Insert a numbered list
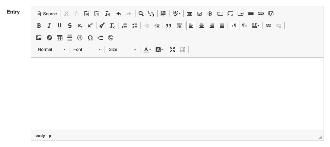The width and height of the screenshot is (330, 147). (x=125, y=26)
